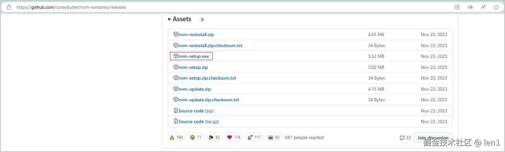Click the Nov 23, 2023 date for Source code (tar.gz)
505x152 pixels.
click(x=434, y=121)
